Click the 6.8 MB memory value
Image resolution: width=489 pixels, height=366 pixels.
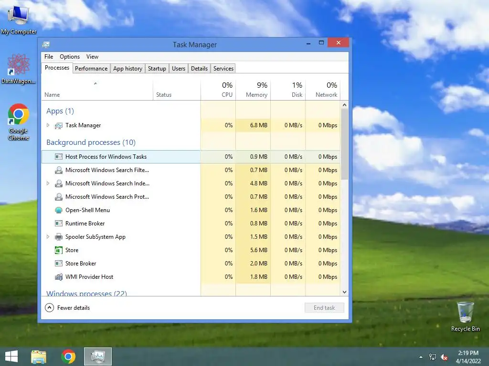tap(258, 125)
